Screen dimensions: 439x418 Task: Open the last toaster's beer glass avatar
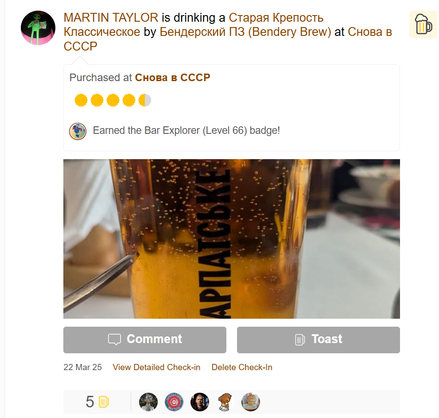pyautogui.click(x=251, y=402)
